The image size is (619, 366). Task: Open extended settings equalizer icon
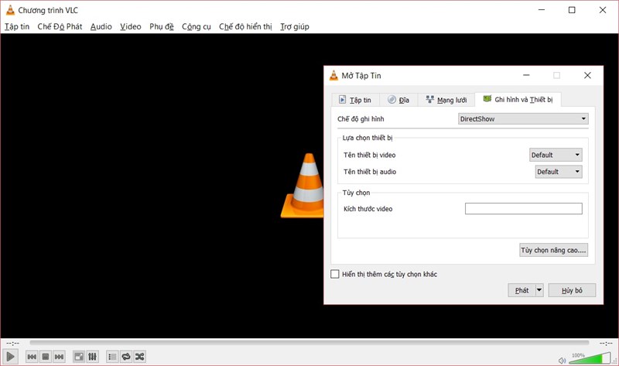pyautogui.click(x=92, y=357)
